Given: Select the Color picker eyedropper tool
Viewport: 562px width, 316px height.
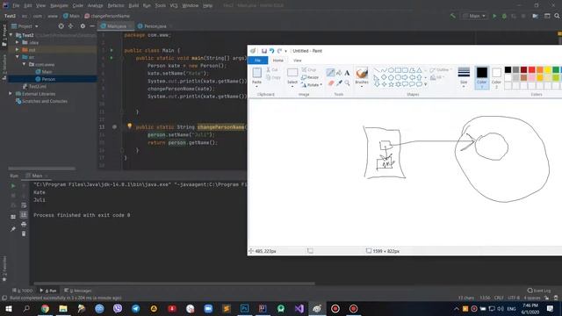Looking at the screenshot, I should tap(339, 83).
